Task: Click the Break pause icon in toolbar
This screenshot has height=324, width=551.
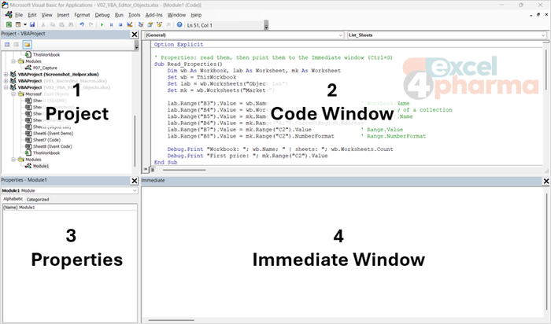Action: (111, 24)
